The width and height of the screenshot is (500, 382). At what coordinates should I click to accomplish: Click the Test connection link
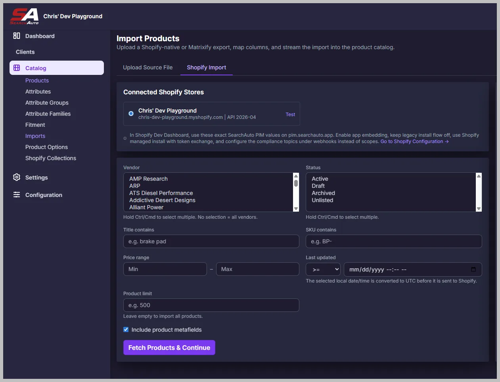pos(290,115)
